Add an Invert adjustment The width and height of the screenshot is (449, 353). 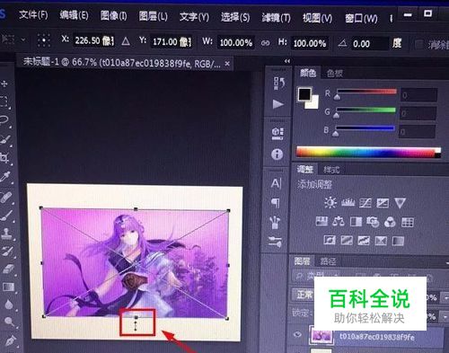point(330,240)
